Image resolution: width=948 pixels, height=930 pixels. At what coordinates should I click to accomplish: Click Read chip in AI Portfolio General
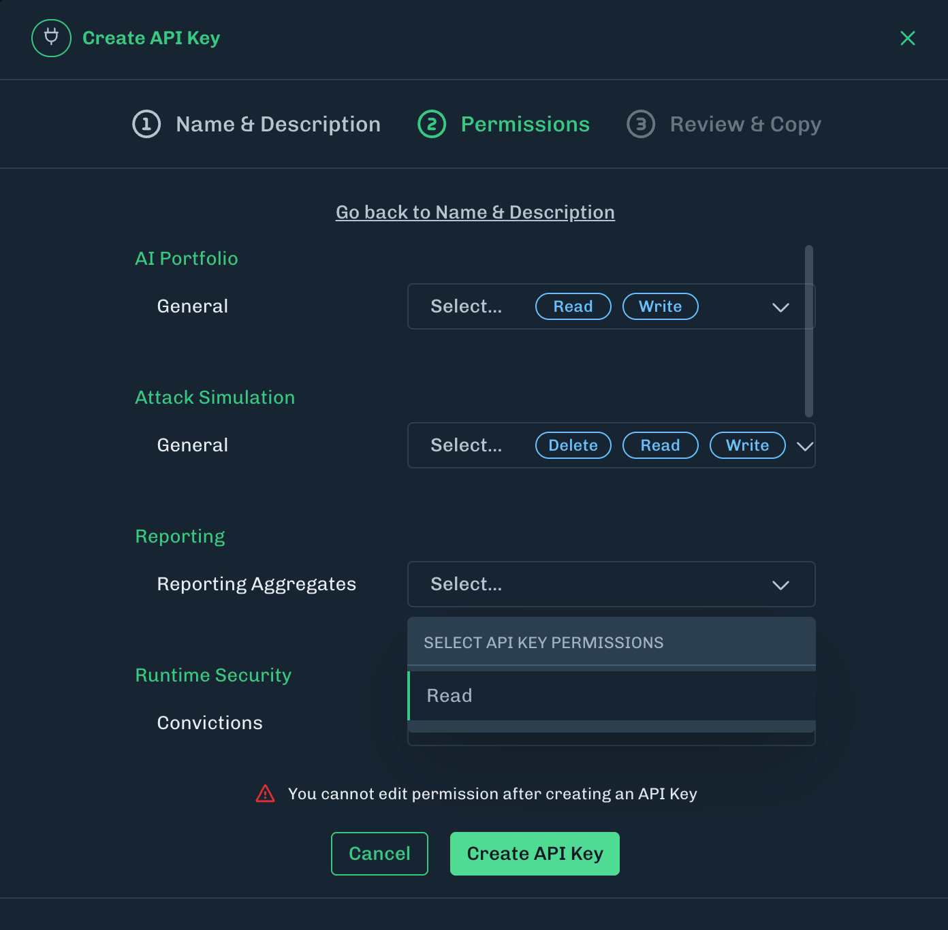[x=573, y=306]
